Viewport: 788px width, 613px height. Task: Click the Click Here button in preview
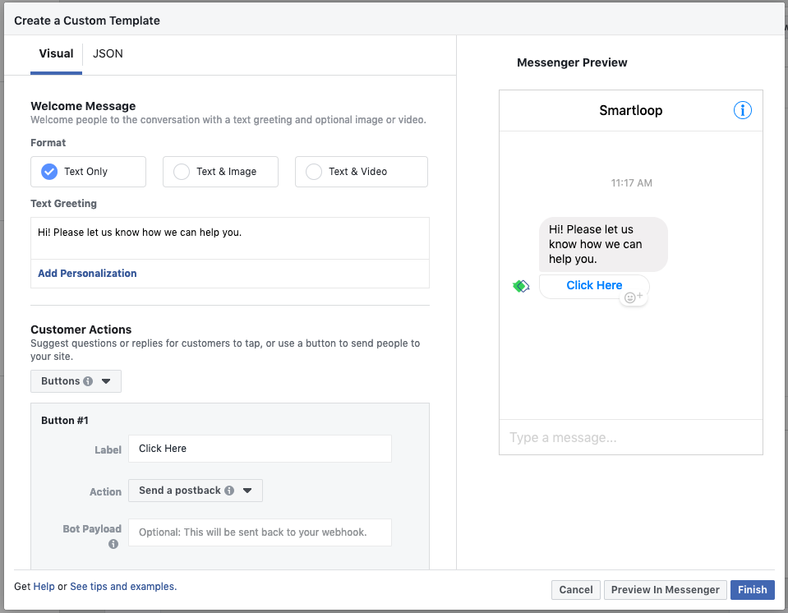(x=594, y=285)
